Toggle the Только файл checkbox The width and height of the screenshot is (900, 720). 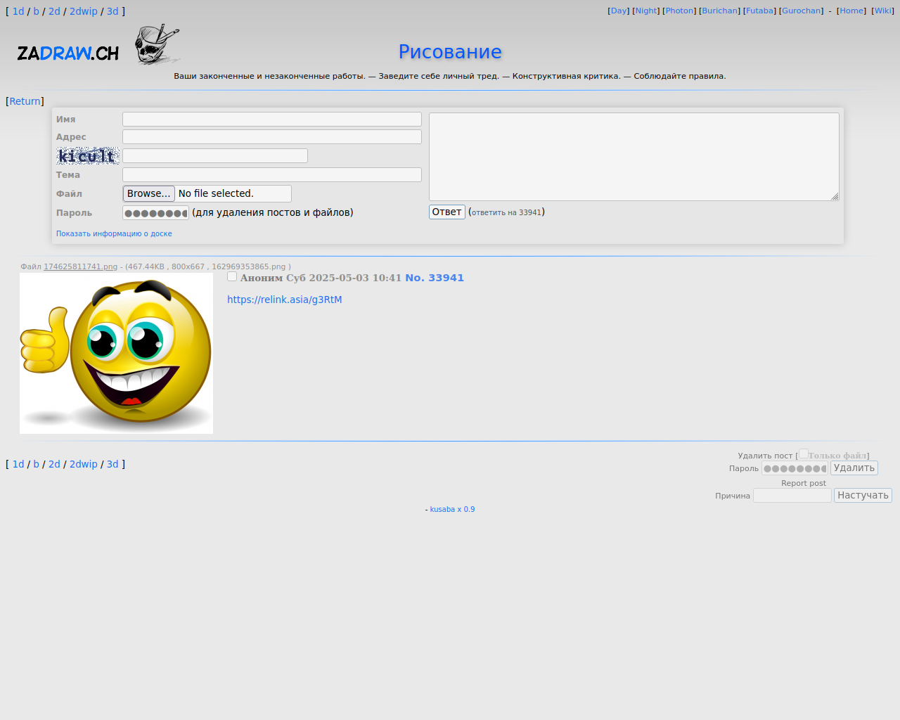803,454
